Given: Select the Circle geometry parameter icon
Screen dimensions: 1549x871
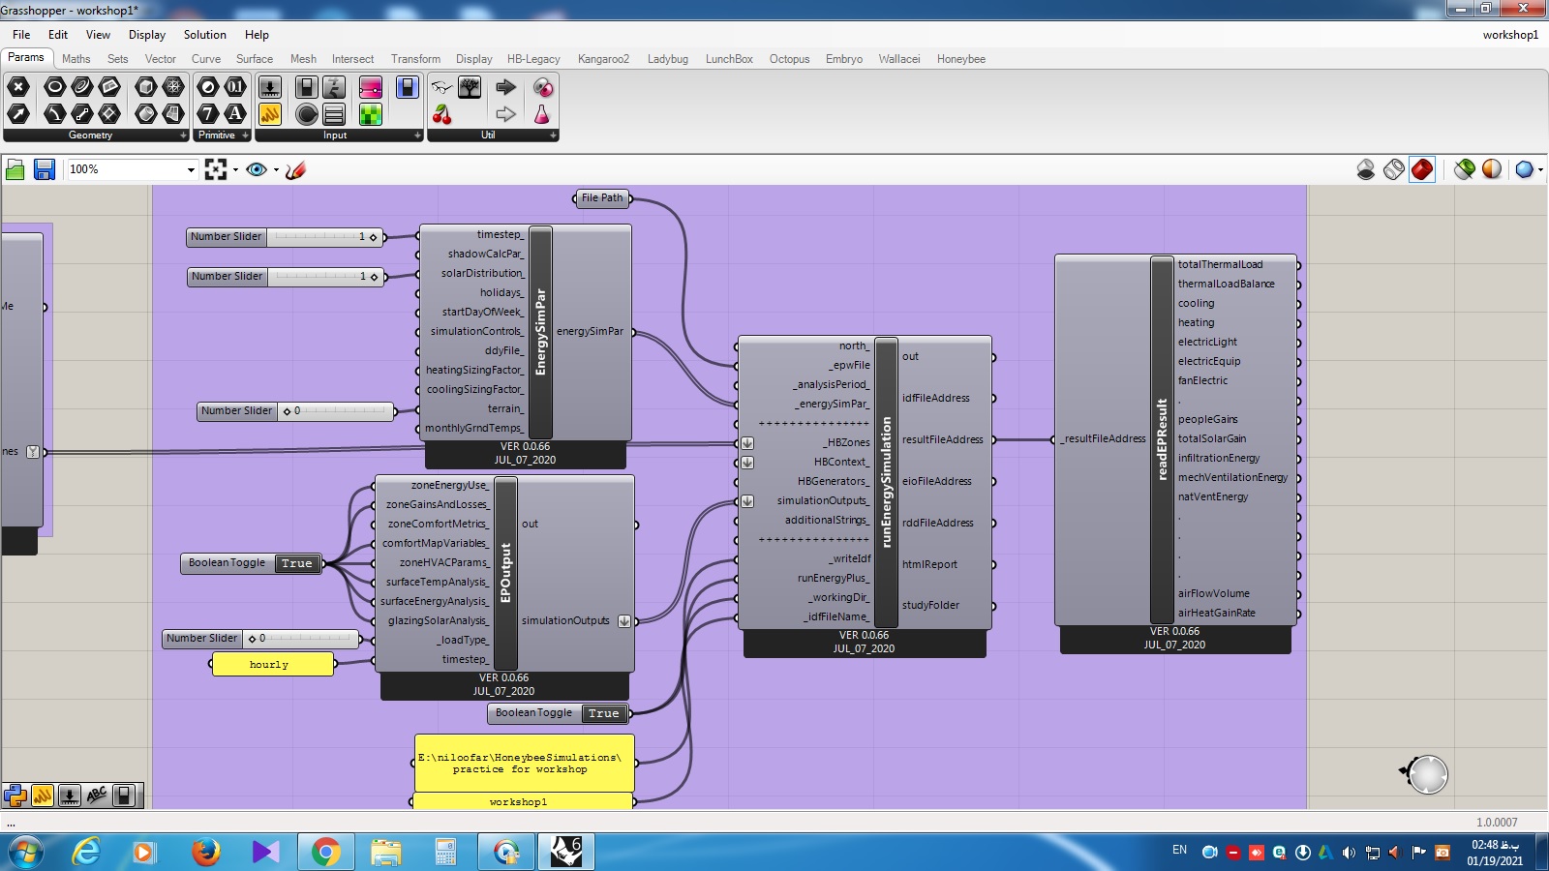Looking at the screenshot, I should click(55, 87).
